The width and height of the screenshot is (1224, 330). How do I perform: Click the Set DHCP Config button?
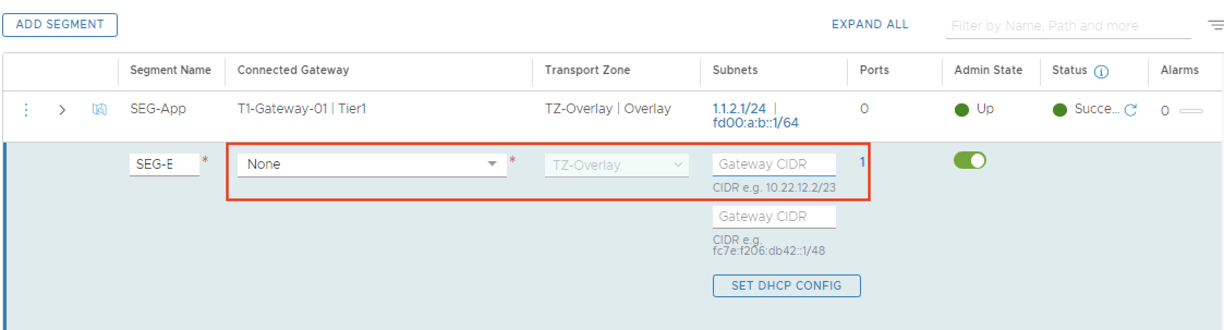point(786,286)
